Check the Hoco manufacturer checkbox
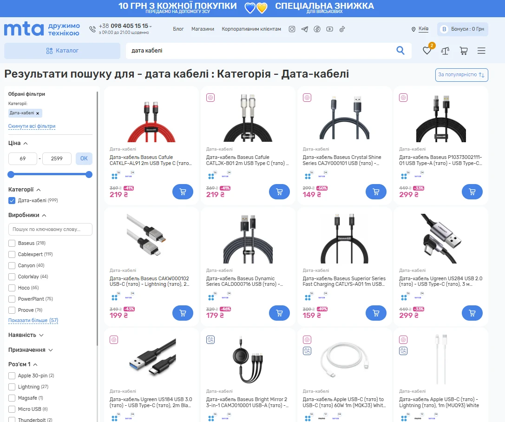The width and height of the screenshot is (505, 422). (x=12, y=288)
